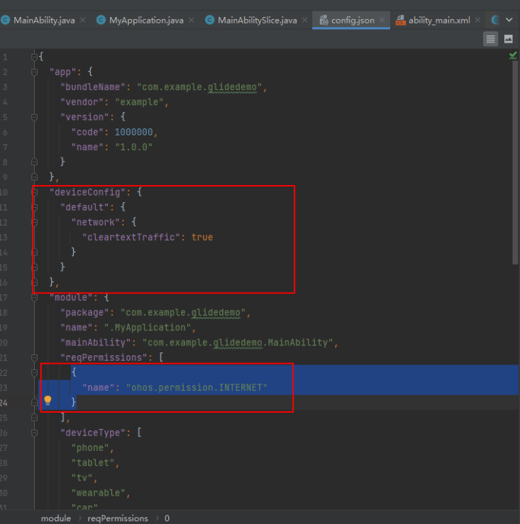Click the "tv" device type entry
This screenshot has width=520, height=524.
(82, 478)
